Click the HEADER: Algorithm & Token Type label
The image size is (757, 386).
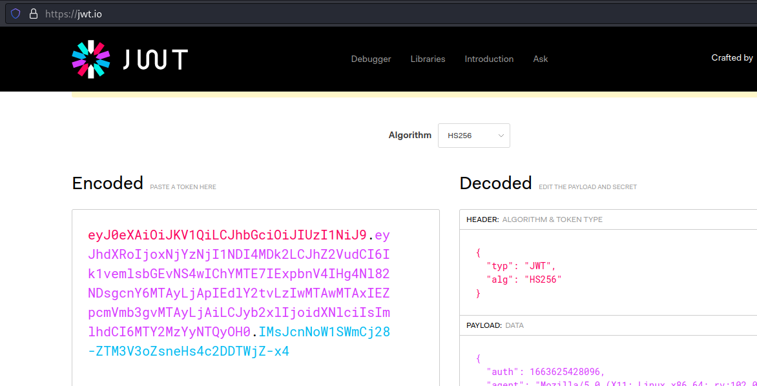coord(534,219)
